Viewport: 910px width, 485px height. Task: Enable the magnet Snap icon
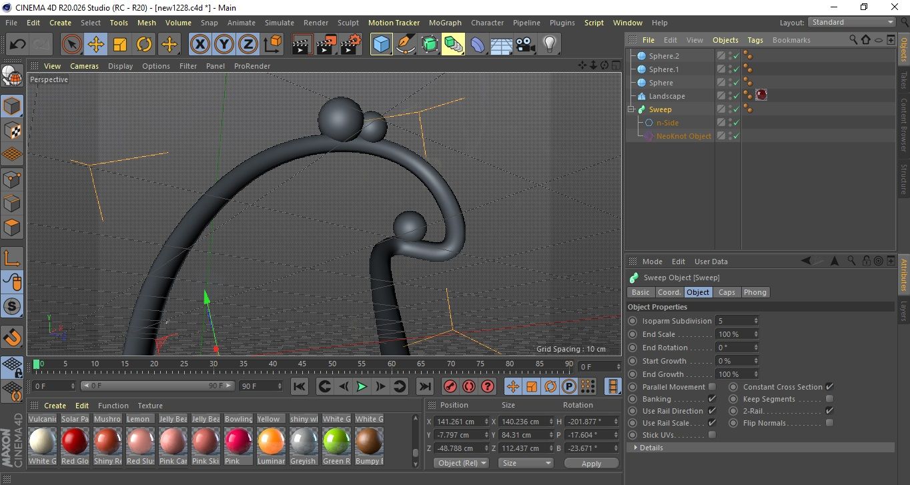tap(12, 336)
